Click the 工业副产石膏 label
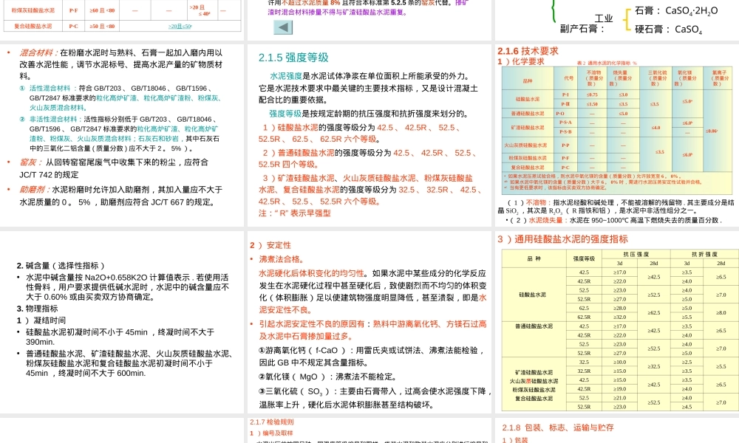Screen dimensions: 739x443 586,24
